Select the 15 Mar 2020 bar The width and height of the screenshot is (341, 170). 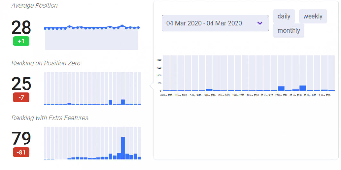pyautogui.click(x=209, y=90)
